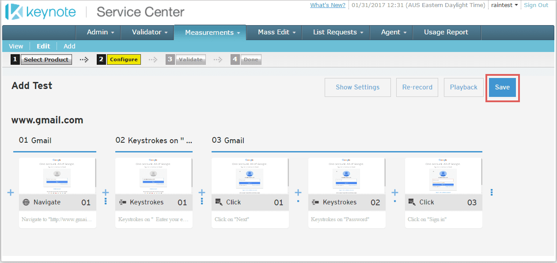The image size is (557, 263).
Task: Select the "02 Keystrokes on" group heading
Action: (x=154, y=141)
